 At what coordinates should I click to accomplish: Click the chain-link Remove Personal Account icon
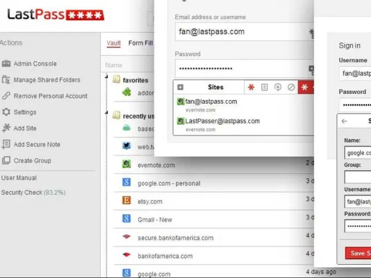(x=6, y=96)
